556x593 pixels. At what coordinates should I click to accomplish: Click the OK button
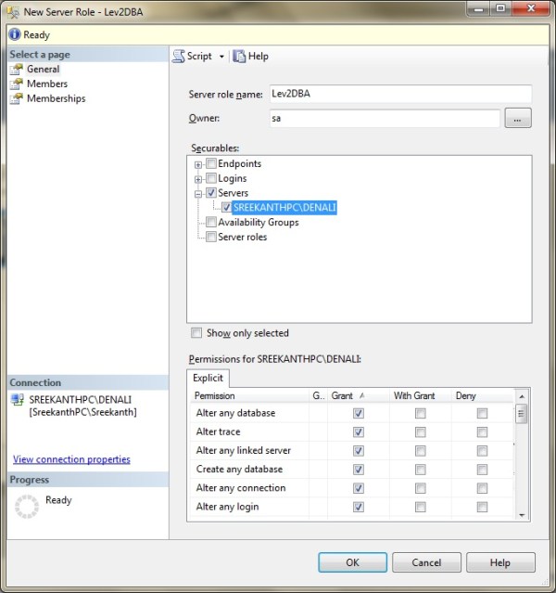click(x=352, y=562)
